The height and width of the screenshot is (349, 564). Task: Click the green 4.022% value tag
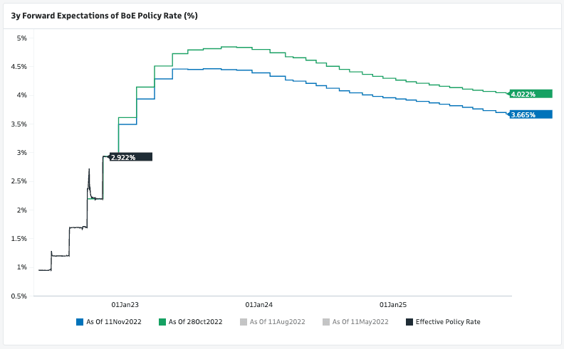click(531, 94)
